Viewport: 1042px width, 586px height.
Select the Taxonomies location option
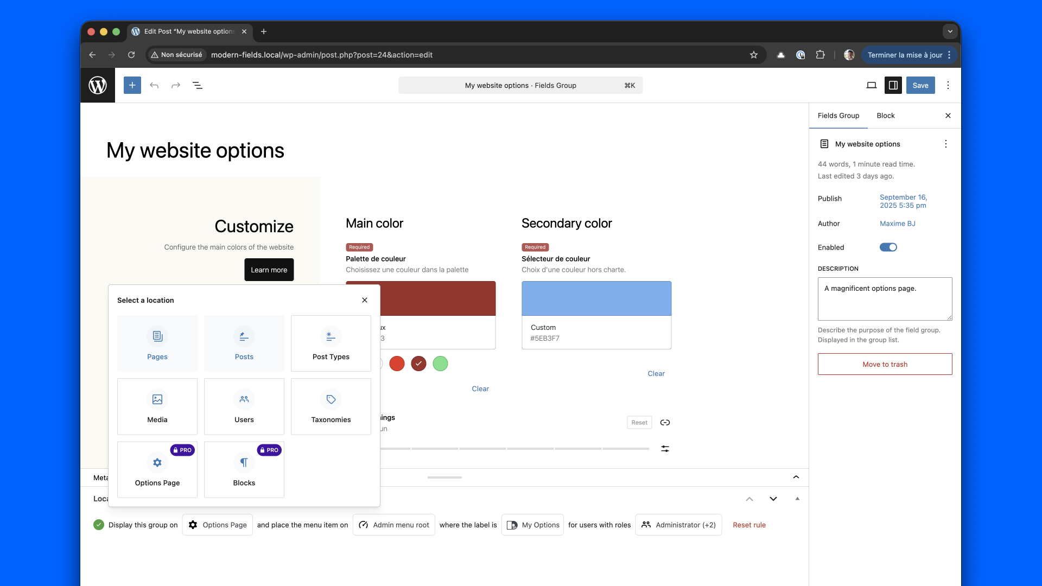(x=331, y=406)
